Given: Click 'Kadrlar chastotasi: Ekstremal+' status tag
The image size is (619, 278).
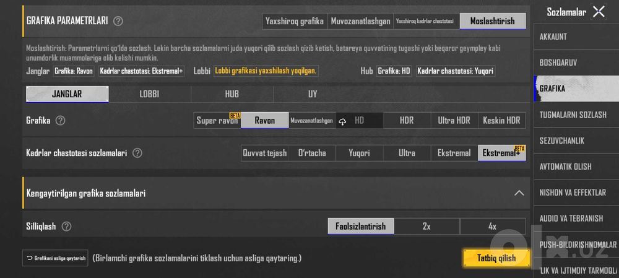Looking at the screenshot, I should (x=141, y=71).
